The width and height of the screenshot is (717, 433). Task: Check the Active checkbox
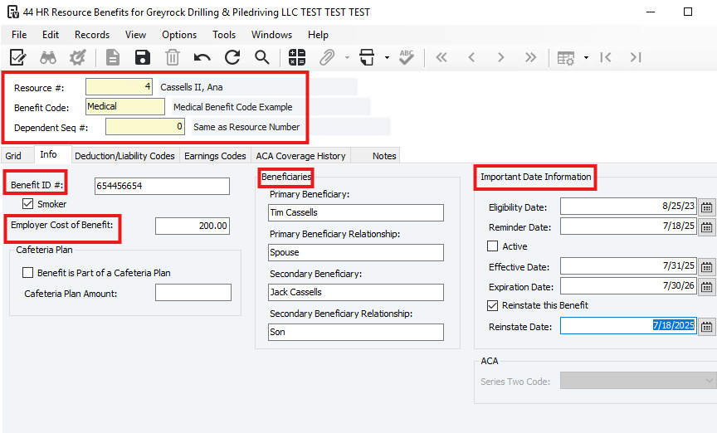[x=492, y=246]
